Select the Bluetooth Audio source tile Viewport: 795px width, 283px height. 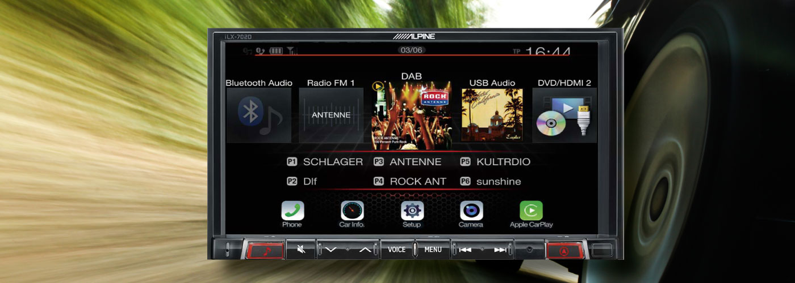[259, 115]
